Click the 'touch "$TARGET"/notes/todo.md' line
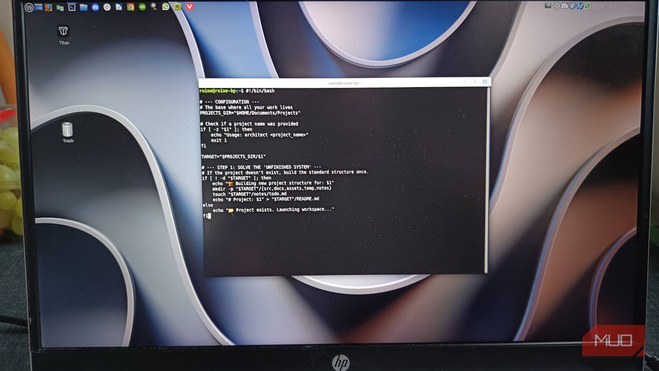This screenshot has height=371, width=659. [250, 194]
